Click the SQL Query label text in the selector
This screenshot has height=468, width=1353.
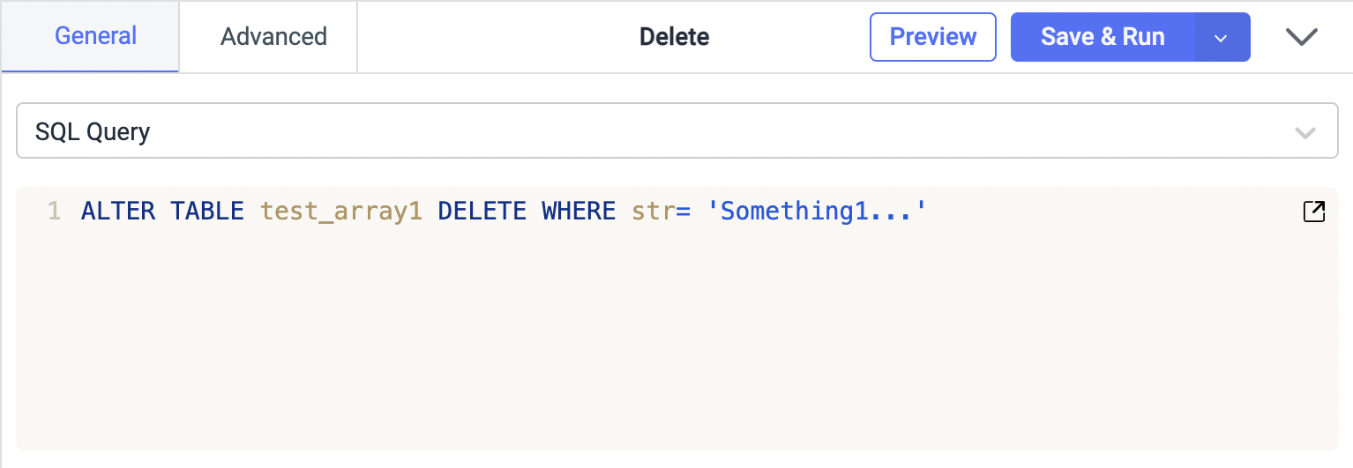coord(93,132)
